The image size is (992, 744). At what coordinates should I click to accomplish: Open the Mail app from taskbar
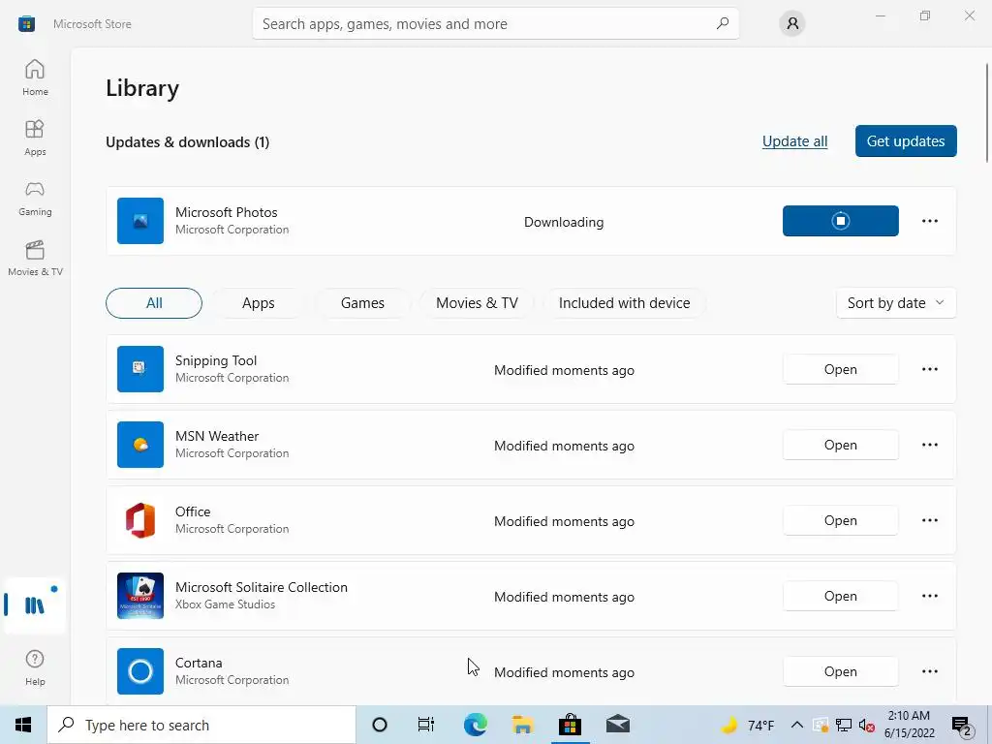tap(617, 725)
